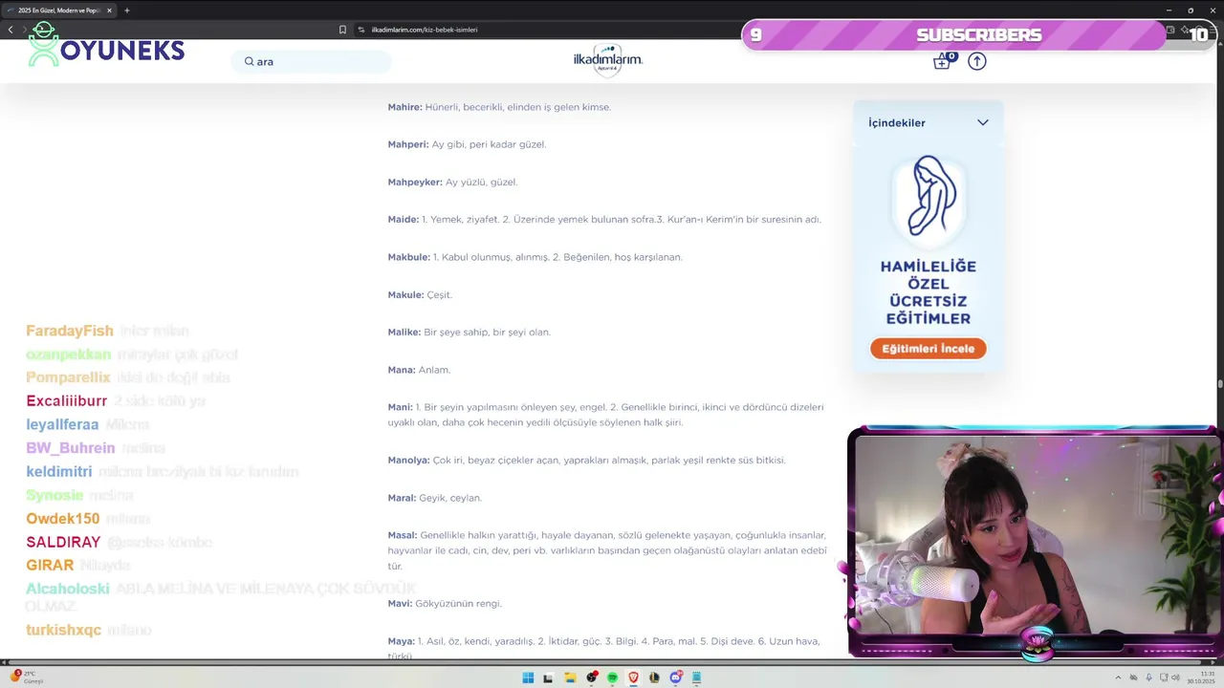Click chat username ozanpekkan

[69, 355]
